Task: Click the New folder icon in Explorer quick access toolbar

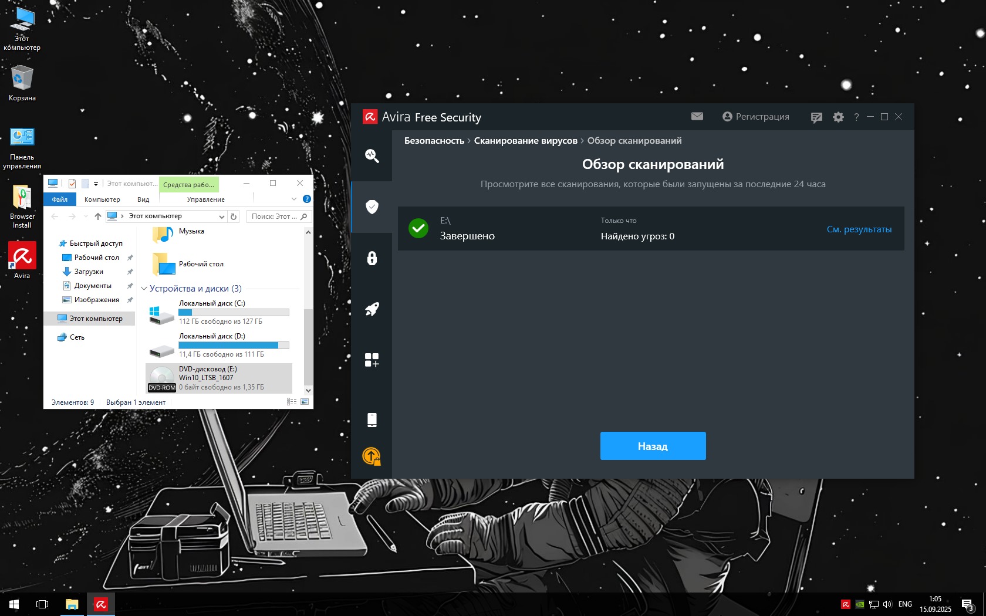Action: point(85,184)
